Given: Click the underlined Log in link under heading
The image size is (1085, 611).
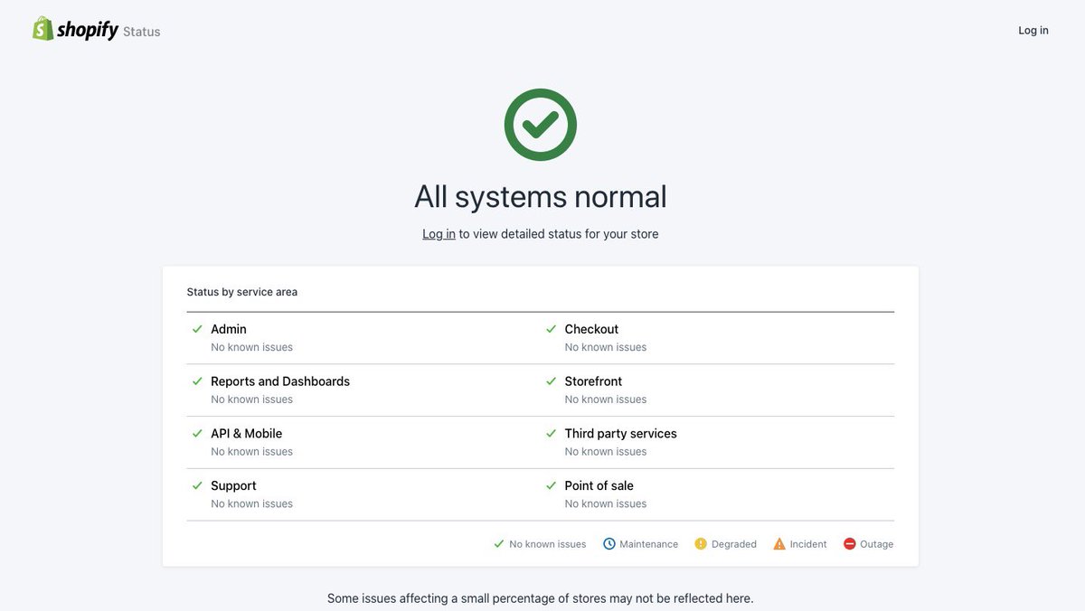Looking at the screenshot, I should [x=439, y=234].
